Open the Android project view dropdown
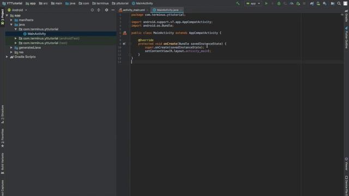Viewport: 349px width, 196px height. pyautogui.click(x=17, y=10)
